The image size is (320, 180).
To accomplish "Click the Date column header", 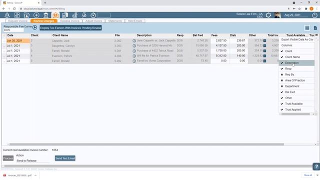I will point(10,35).
